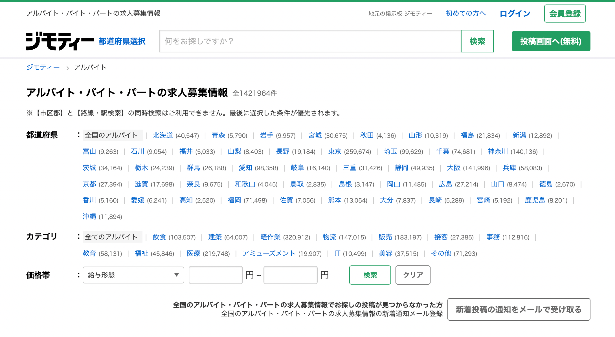Select 全てのアルバイト category tab

click(111, 237)
